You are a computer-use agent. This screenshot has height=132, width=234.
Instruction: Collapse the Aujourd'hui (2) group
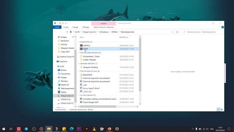tap(79, 42)
